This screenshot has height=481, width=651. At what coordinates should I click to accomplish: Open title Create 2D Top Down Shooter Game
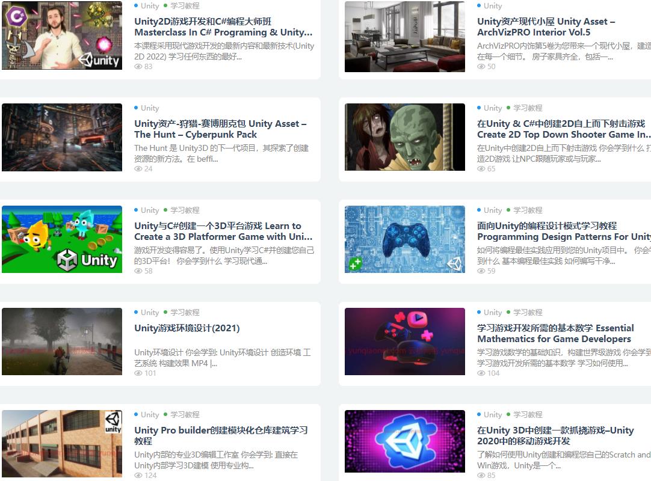tap(564, 129)
